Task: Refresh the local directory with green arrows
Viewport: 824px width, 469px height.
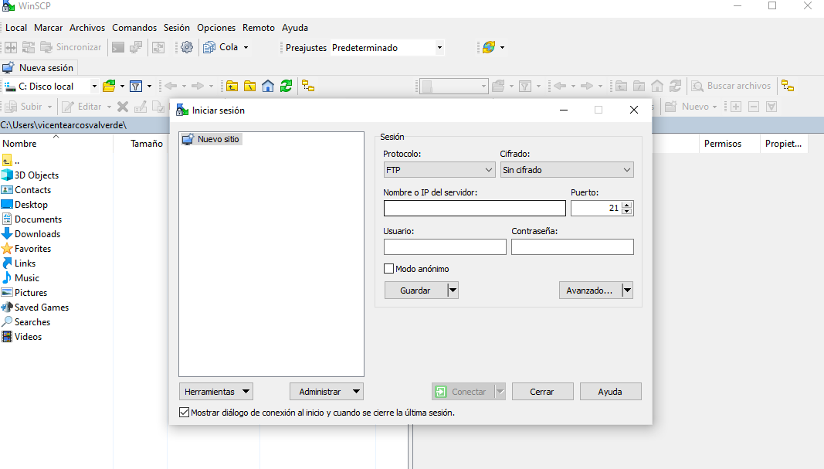Action: [286, 86]
